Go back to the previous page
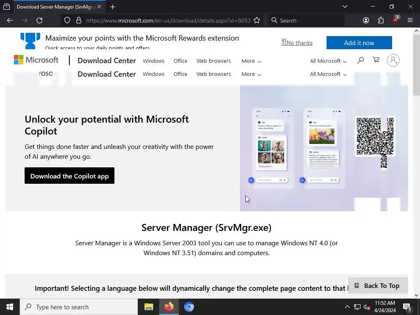Screen dimensions: 420x315 point(10,21)
